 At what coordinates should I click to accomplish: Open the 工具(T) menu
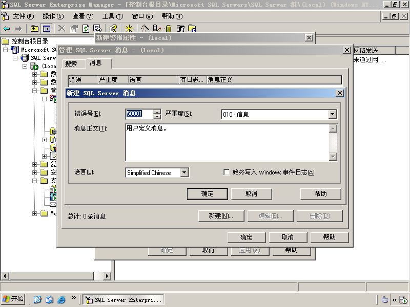coord(113,16)
